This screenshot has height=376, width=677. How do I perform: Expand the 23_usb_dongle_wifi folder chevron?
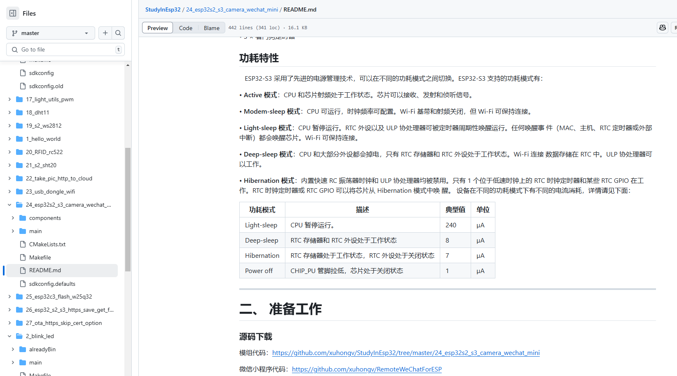[9, 192]
